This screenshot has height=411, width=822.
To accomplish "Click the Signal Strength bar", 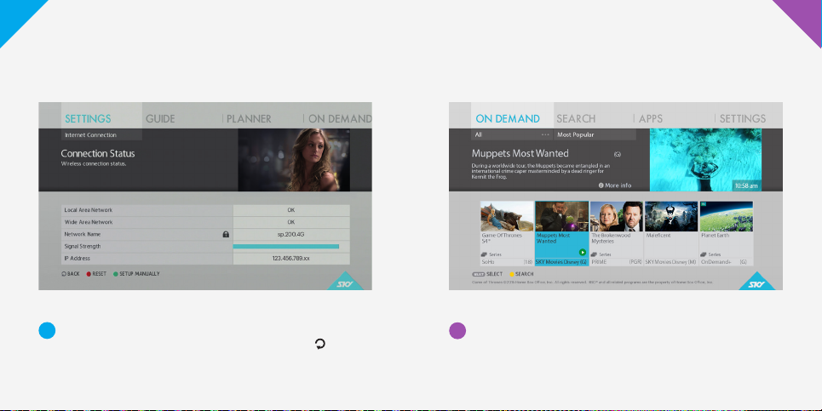I will point(286,246).
